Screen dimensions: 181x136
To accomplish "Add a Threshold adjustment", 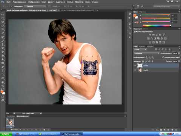I will 157,42.
